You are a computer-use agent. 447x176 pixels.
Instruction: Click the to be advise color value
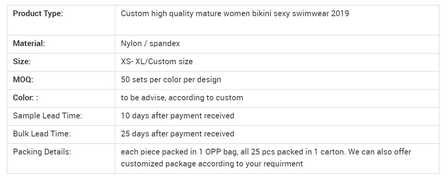pos(182,98)
